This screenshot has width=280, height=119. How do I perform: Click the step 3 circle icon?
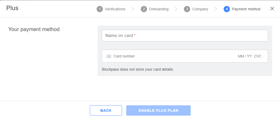tap(187, 9)
